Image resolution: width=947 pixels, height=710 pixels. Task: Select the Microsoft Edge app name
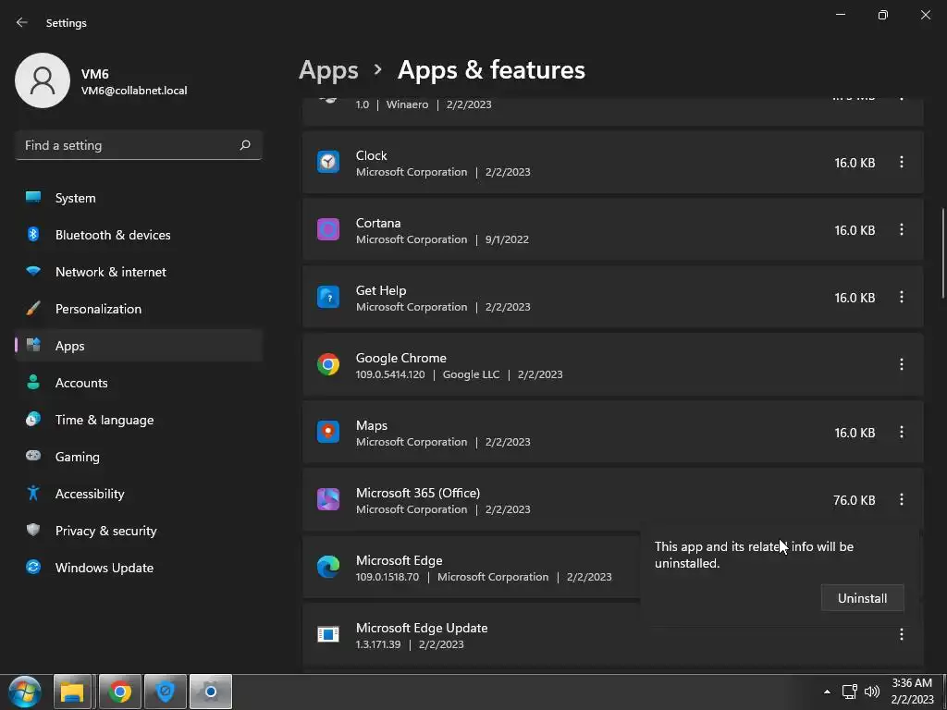[400, 560]
